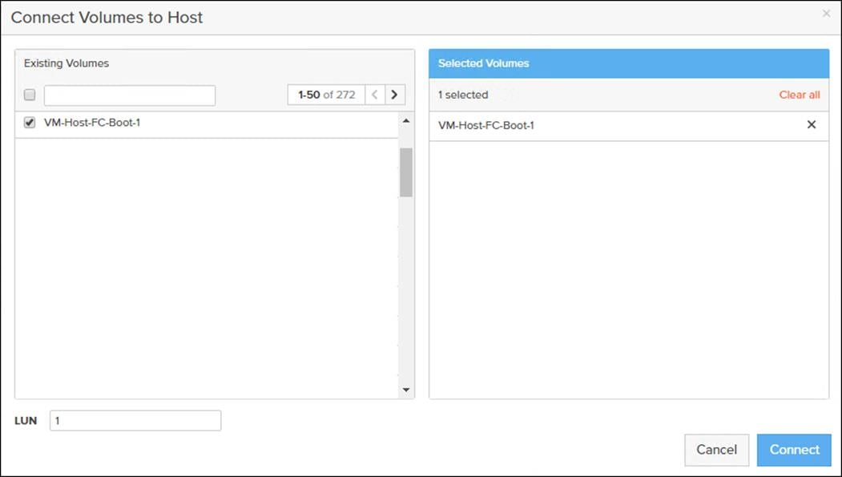Viewport: 842px width, 477px height.
Task: Select the pagination range showing 1-50 of 272
Action: (x=325, y=94)
